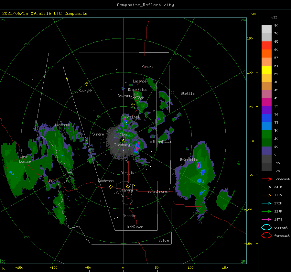Click the yellow diamond marker inside the Calgary outline
This screenshot has height=272, width=291.
pos(128,186)
